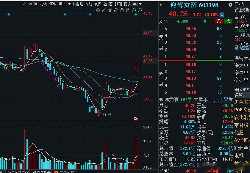
Task: Click the yellow R badge beside 迎驾贡酒
Action: 161,5
